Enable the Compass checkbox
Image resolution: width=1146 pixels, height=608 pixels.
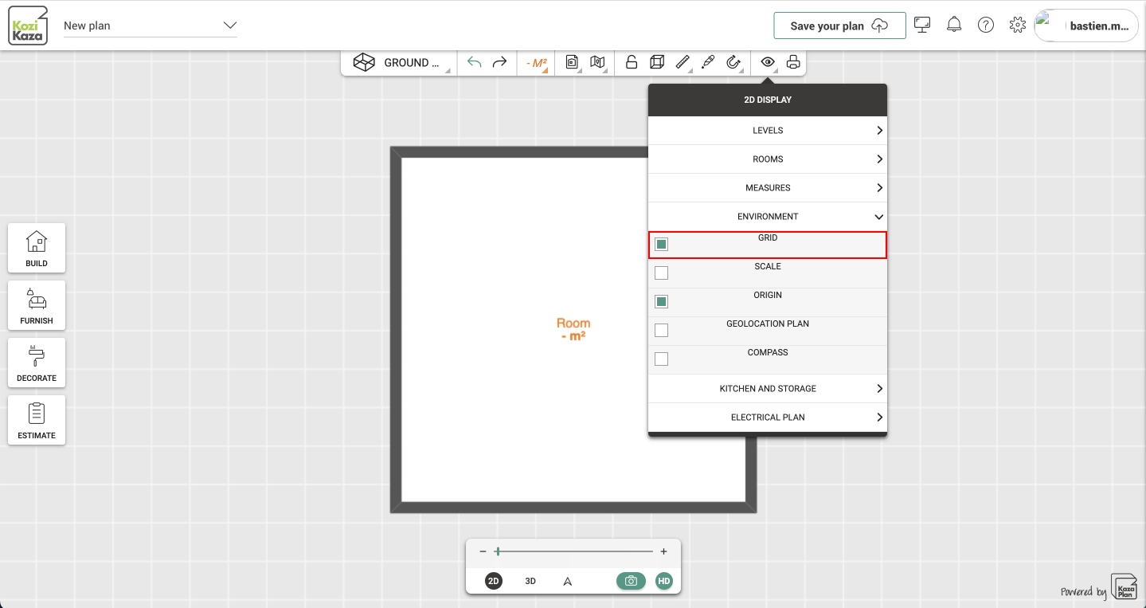coord(661,359)
